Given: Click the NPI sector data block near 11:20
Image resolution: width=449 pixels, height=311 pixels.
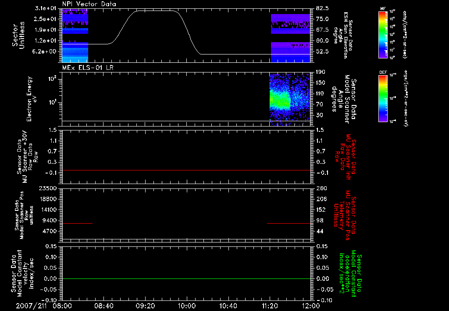Looking at the screenshot, I should 290,38.
